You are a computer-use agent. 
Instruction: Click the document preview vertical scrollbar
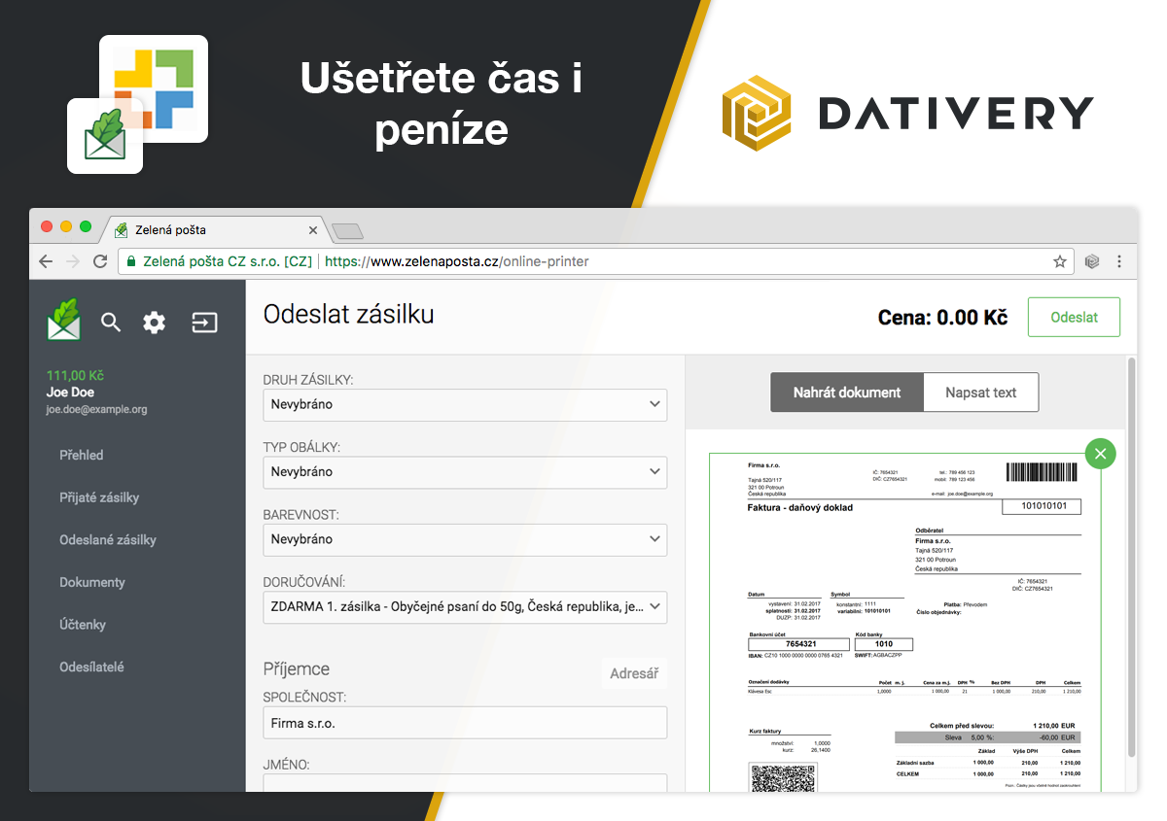click(1131, 557)
